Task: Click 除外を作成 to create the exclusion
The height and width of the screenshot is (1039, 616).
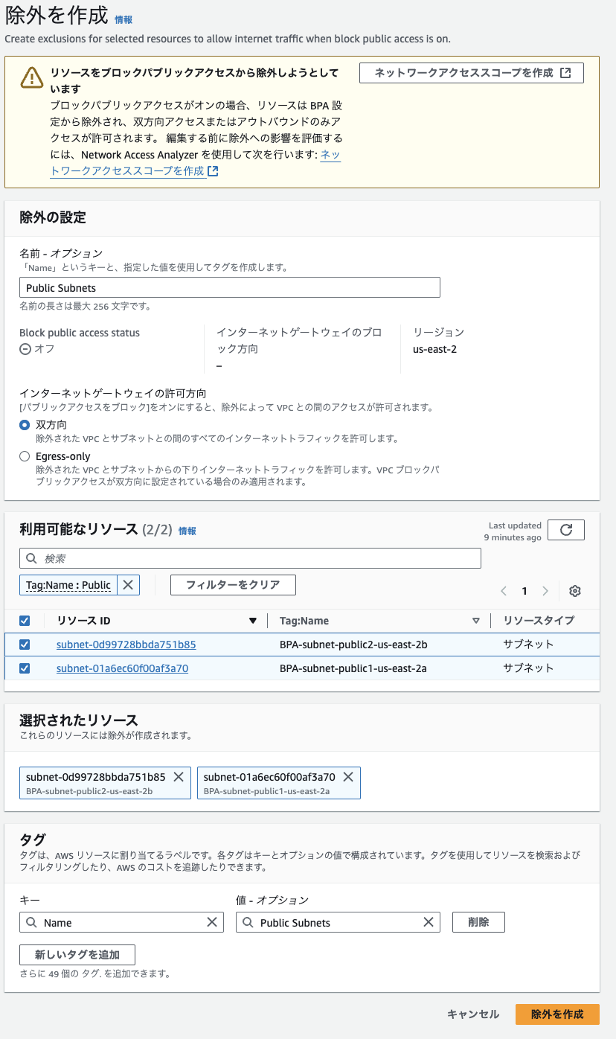Action: (x=556, y=1014)
